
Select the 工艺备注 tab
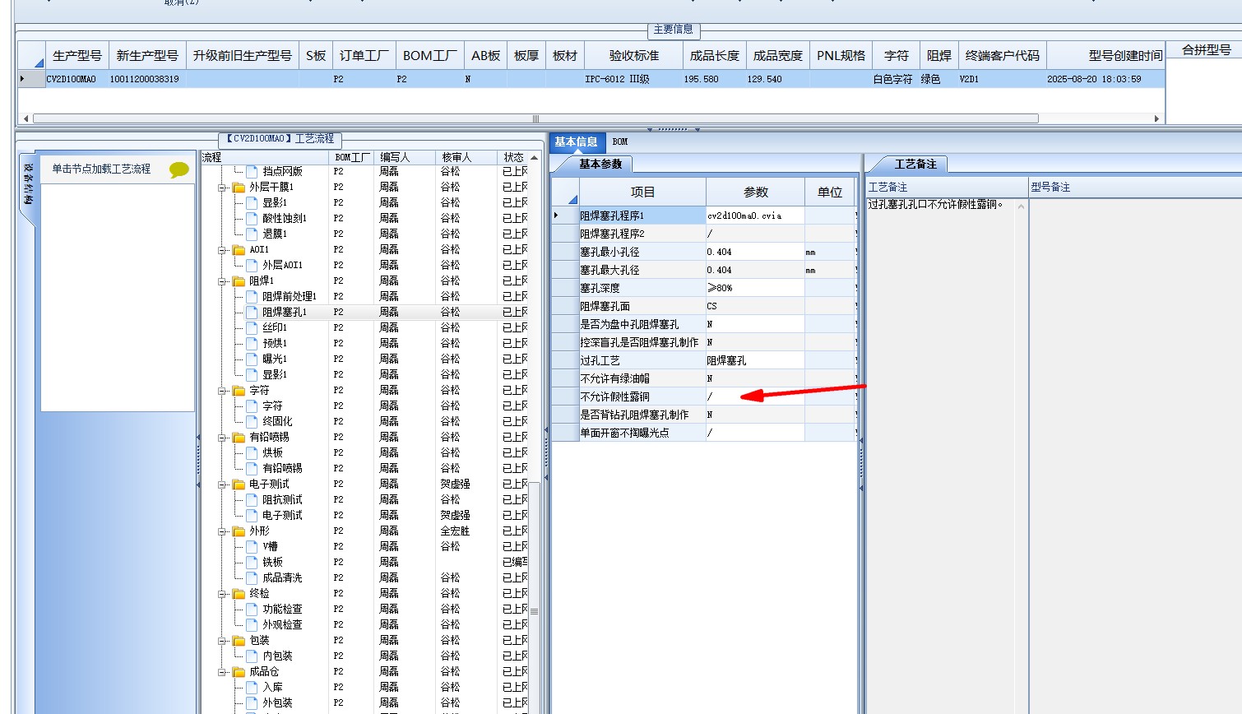[915, 164]
